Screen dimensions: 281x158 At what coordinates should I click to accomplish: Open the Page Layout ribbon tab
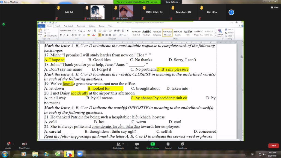[68, 26]
